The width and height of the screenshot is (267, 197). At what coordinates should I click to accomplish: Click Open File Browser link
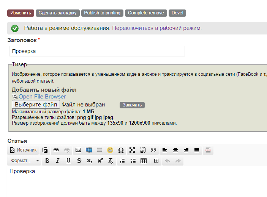click(42, 97)
